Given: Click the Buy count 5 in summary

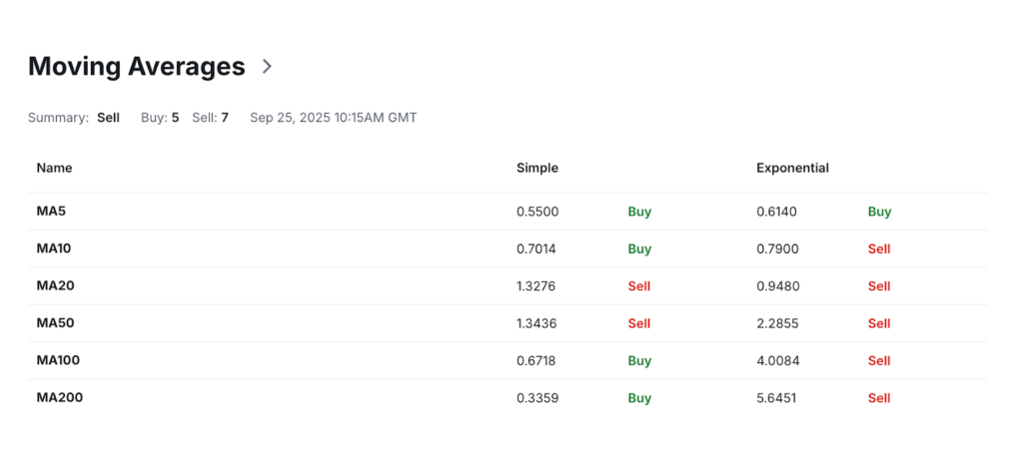Looking at the screenshot, I should [x=175, y=118].
